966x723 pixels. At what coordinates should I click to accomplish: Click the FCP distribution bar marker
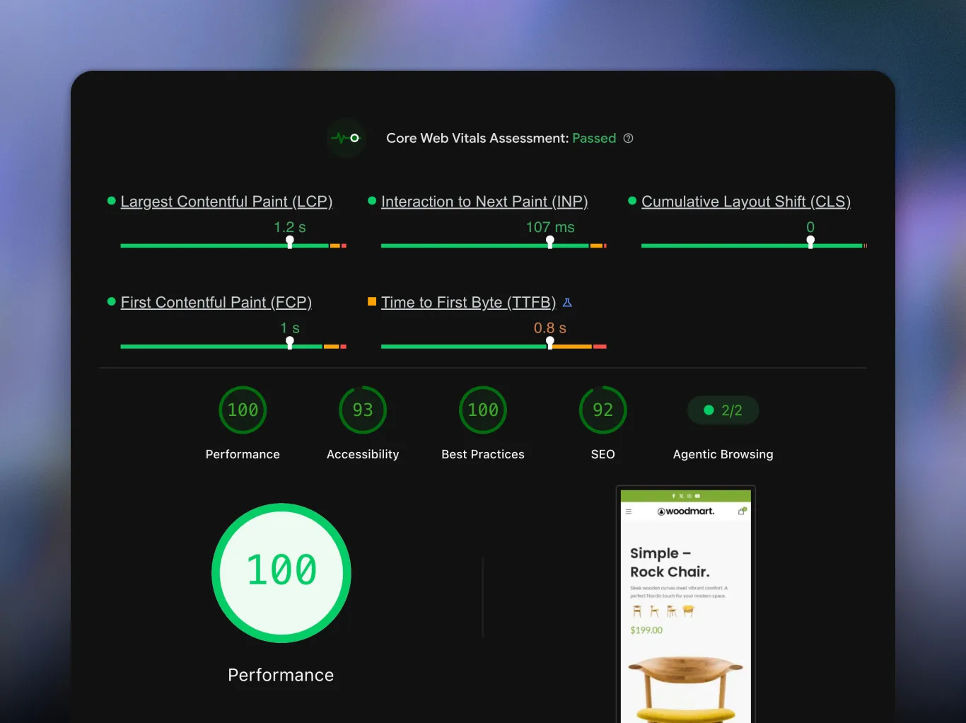tap(290, 343)
